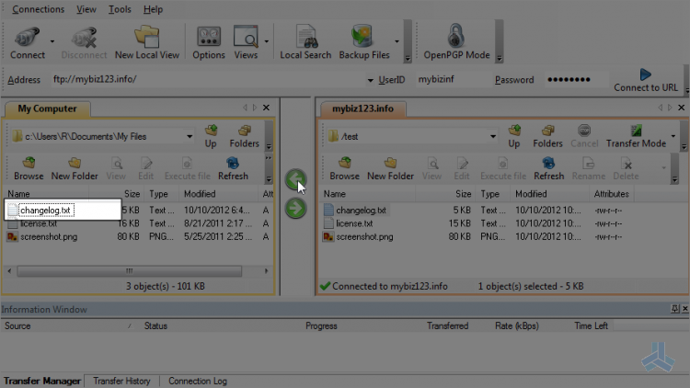Click the Disconnect toolbar icon
The image size is (690, 388).
tap(84, 42)
